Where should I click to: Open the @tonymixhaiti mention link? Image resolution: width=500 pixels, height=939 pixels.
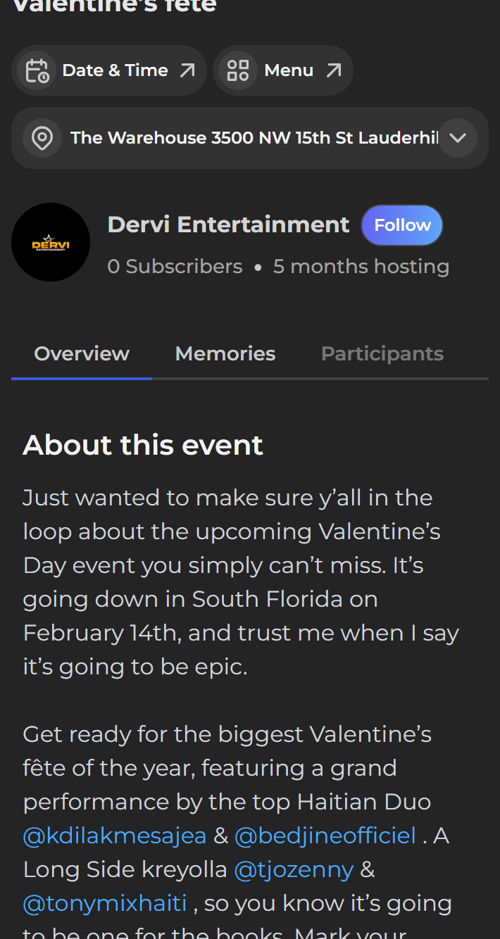(106, 903)
